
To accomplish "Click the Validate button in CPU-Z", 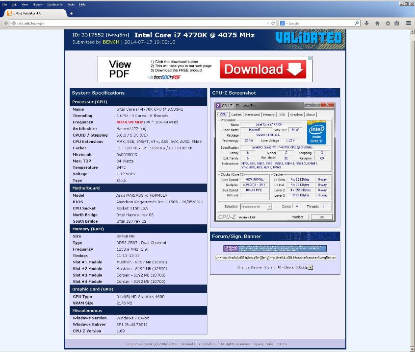I will pos(298,217).
